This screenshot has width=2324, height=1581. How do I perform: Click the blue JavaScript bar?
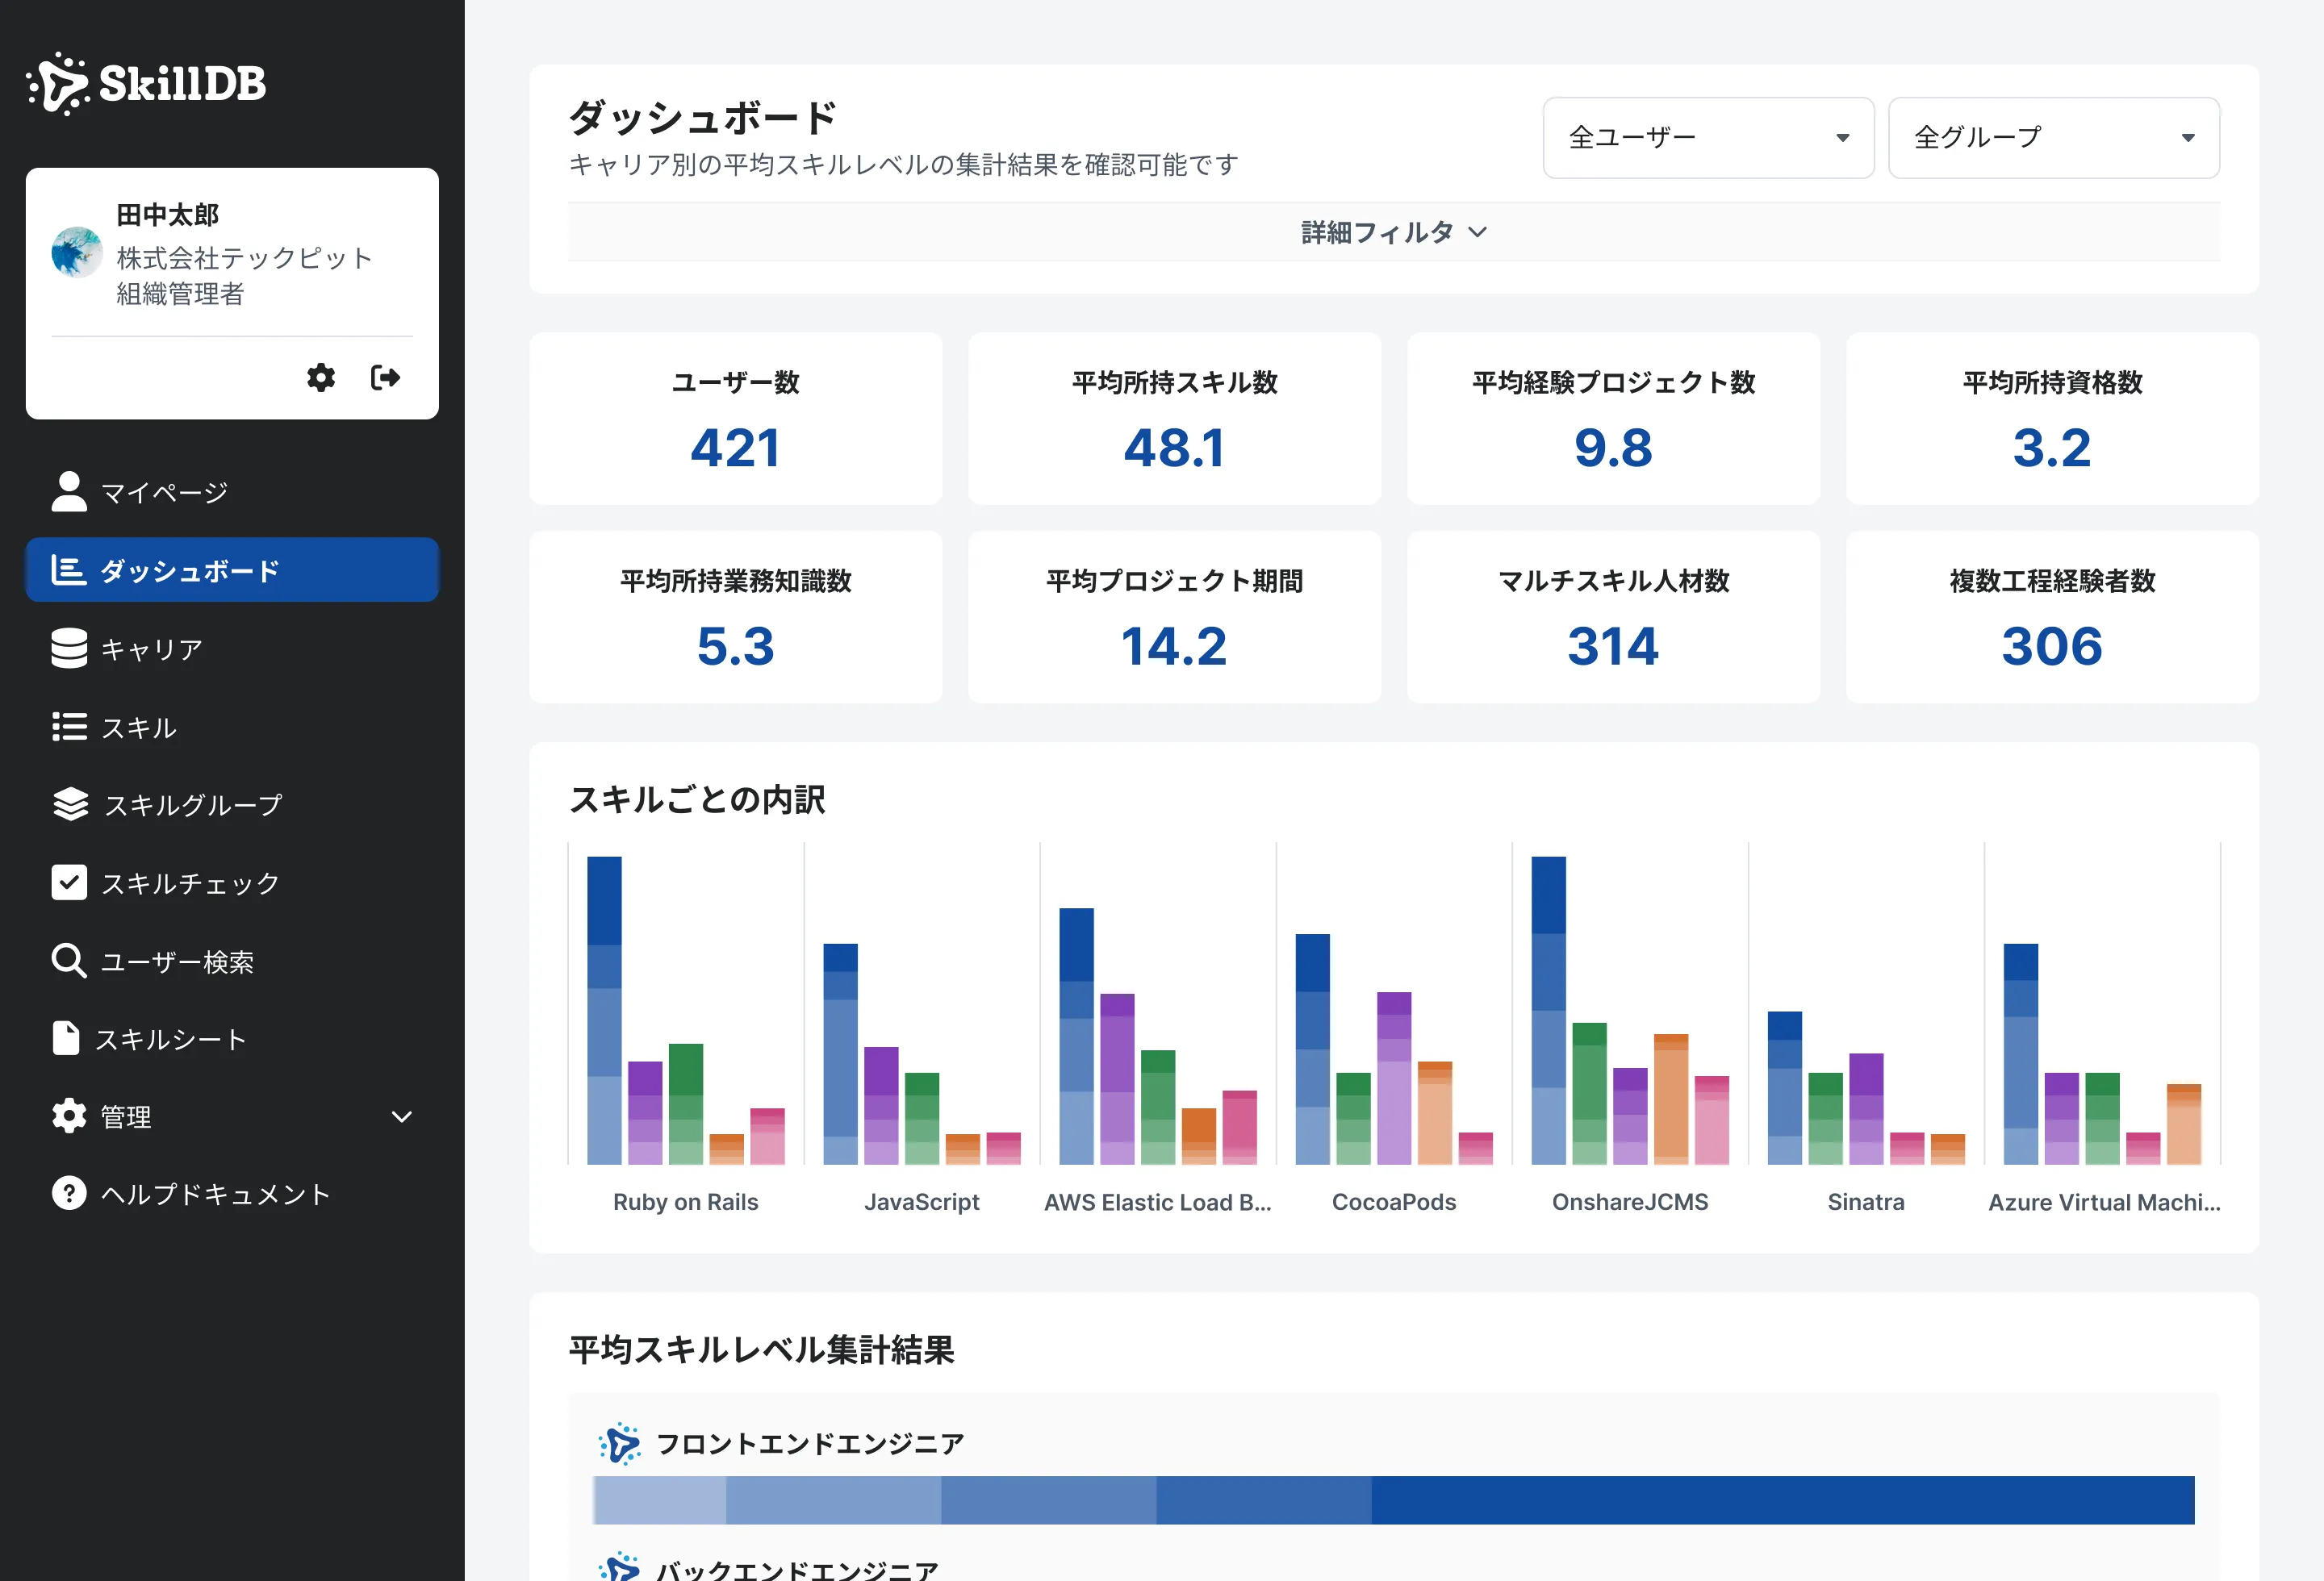[x=840, y=1053]
